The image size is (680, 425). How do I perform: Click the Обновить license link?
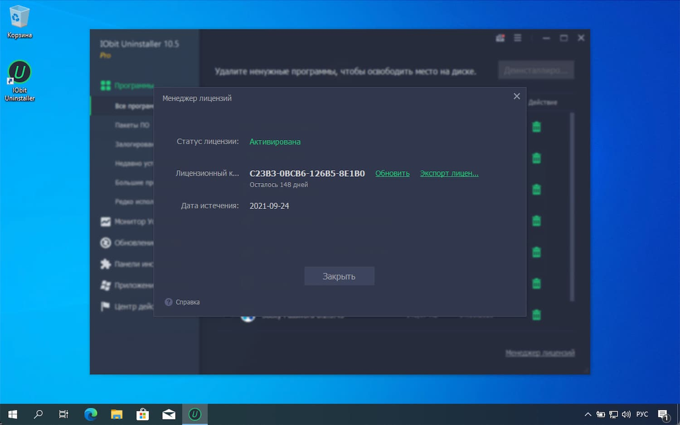click(392, 173)
